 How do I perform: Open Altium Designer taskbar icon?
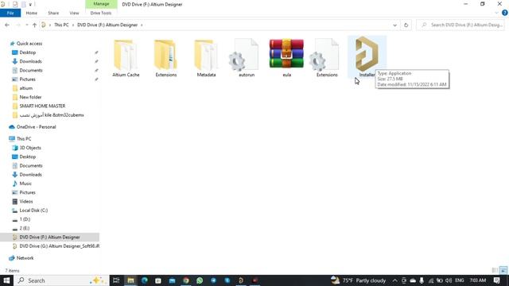(x=241, y=280)
